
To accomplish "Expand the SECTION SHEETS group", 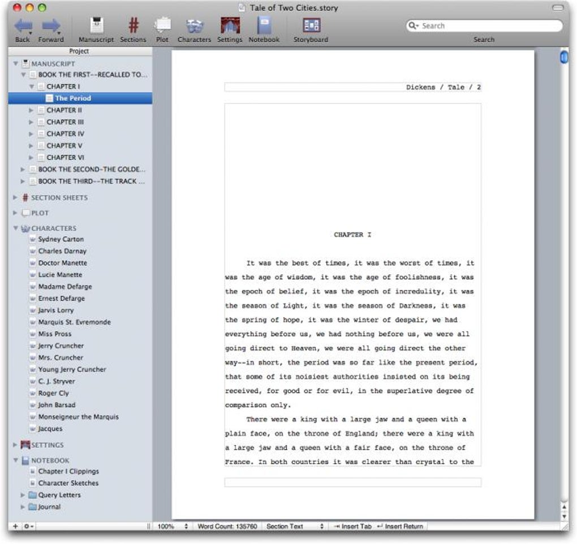I will pyautogui.click(x=15, y=197).
